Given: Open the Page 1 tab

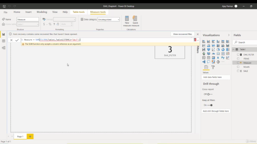Looking at the screenshot, I should pyautogui.click(x=20, y=136).
